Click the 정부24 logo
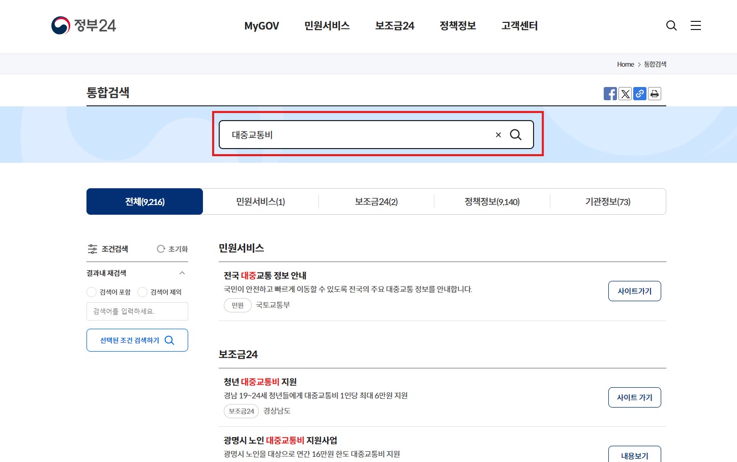The width and height of the screenshot is (737, 462). tap(83, 25)
